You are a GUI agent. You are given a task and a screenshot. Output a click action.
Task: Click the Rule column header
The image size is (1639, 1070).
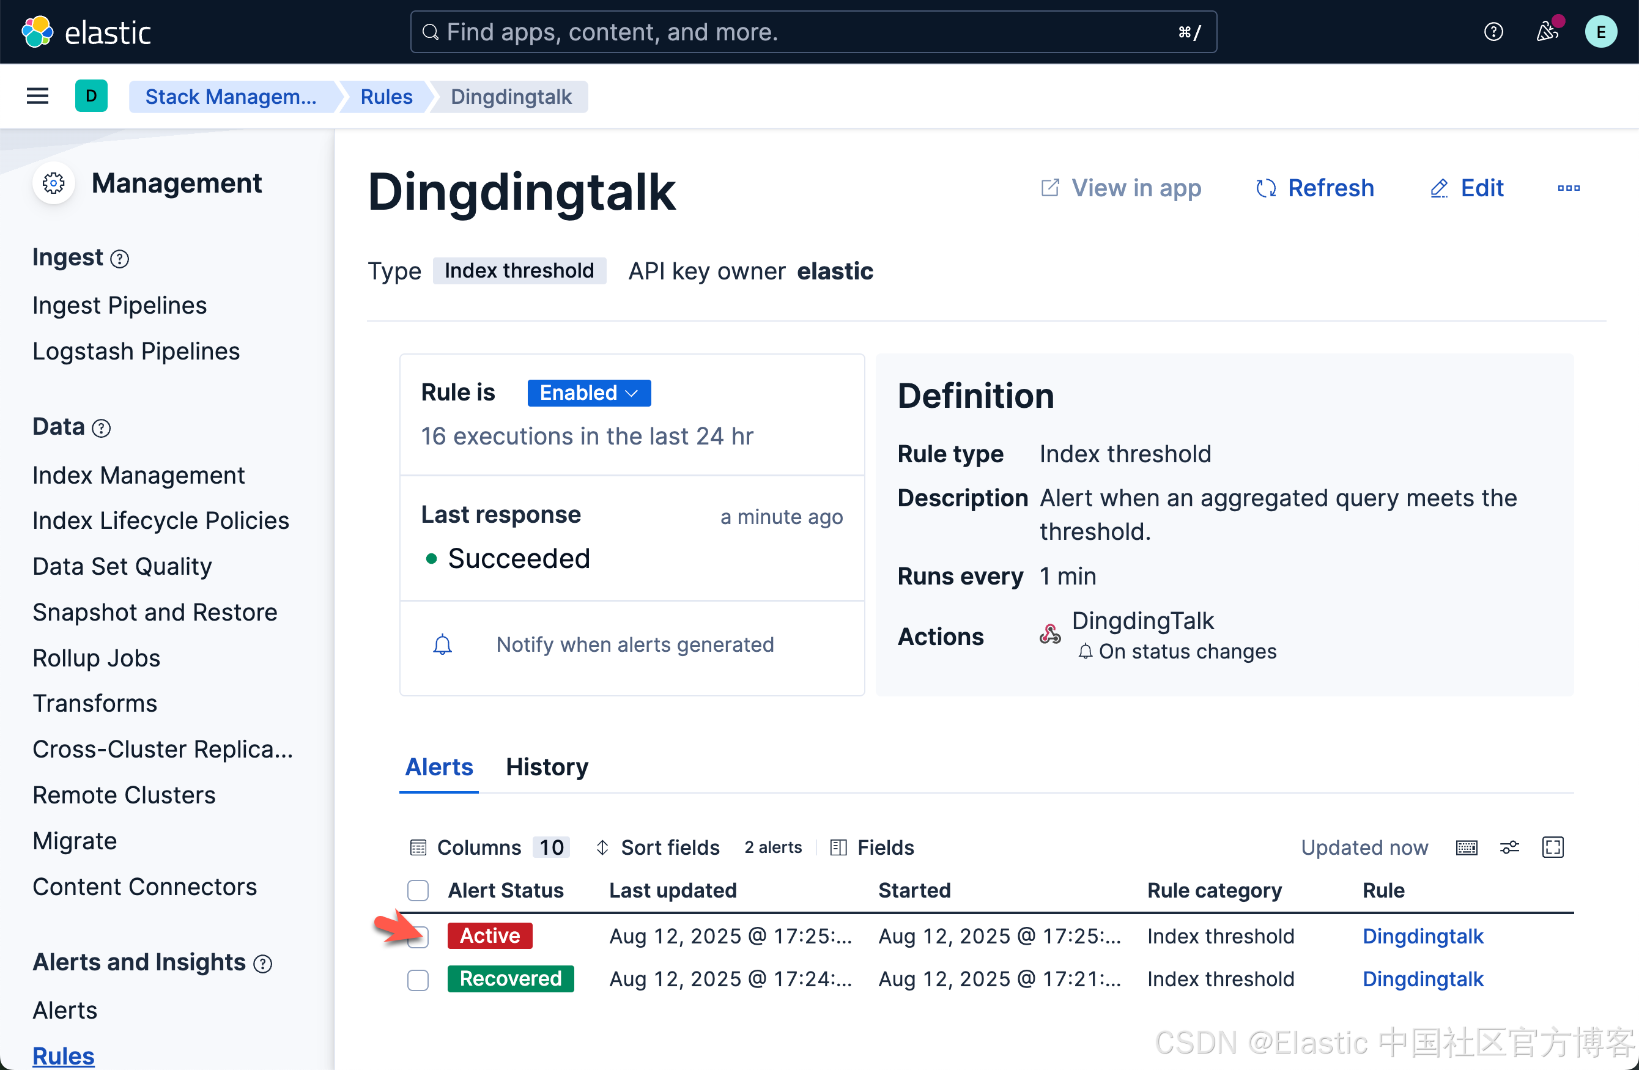point(1383,891)
